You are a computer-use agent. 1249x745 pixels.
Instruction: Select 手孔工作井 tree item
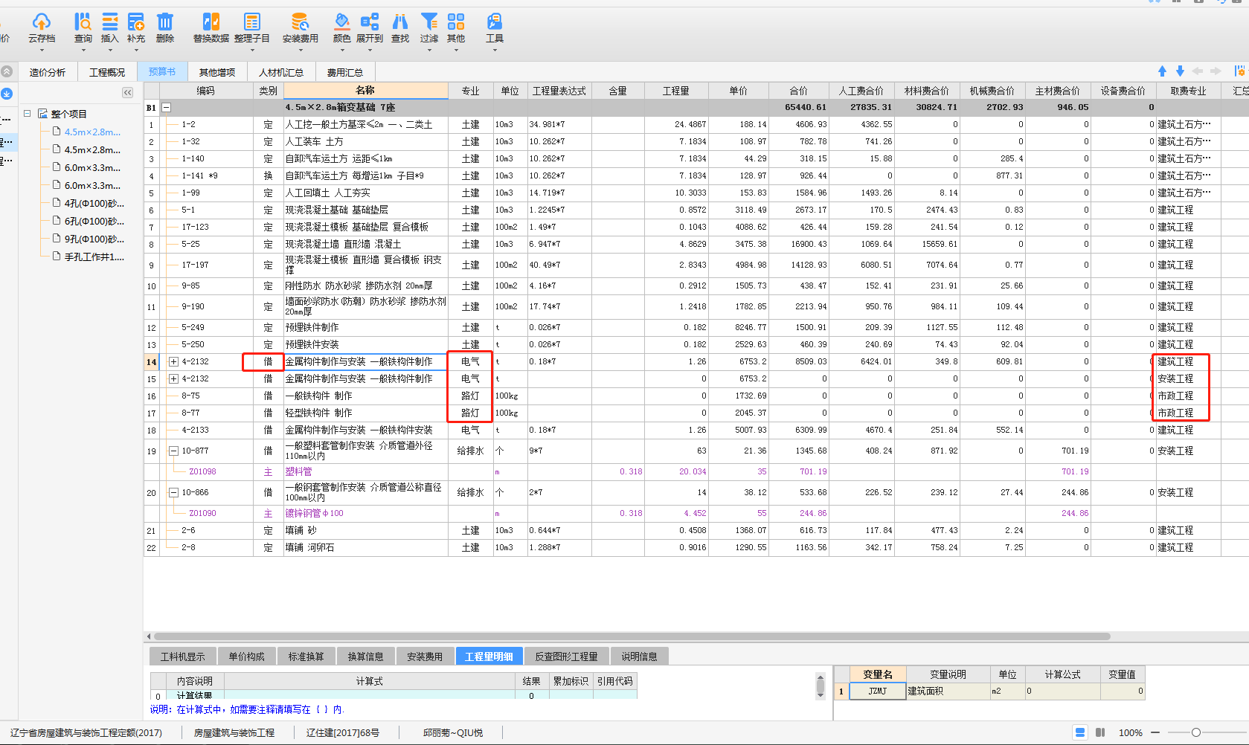pyautogui.click(x=88, y=257)
